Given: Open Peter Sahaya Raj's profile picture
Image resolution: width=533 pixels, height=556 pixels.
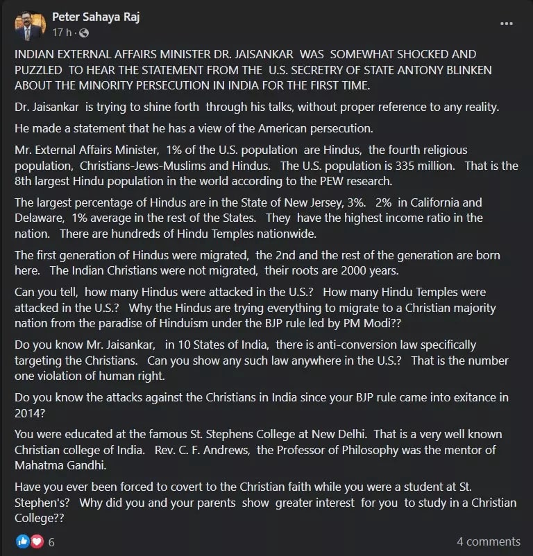Looking at the screenshot, I should click(30, 24).
